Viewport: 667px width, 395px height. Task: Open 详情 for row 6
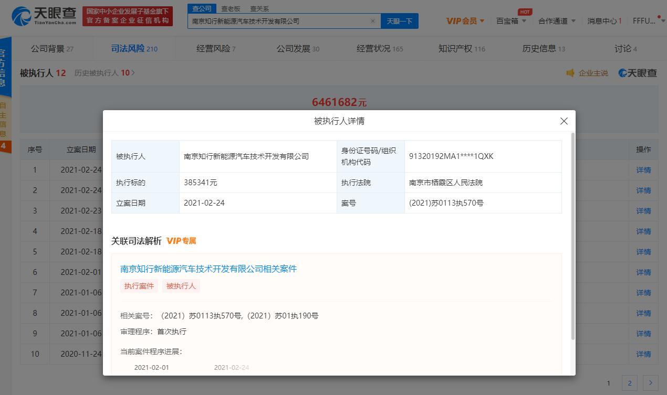[643, 272]
